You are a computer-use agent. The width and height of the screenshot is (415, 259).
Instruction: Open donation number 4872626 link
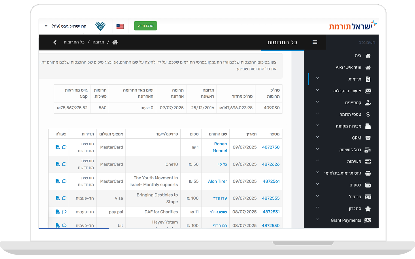click(x=271, y=164)
